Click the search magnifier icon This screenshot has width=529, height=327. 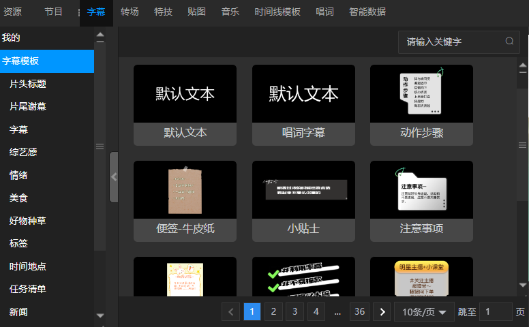[x=509, y=42]
